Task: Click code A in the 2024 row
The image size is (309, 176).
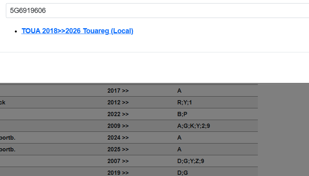Action: [179, 138]
